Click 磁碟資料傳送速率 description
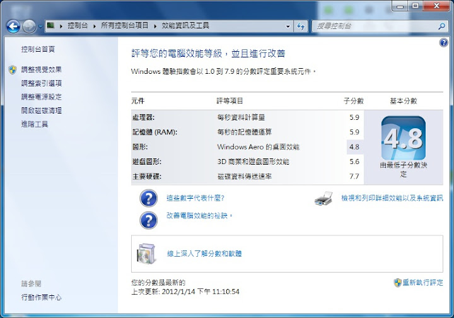The image size is (454, 318). [245, 177]
